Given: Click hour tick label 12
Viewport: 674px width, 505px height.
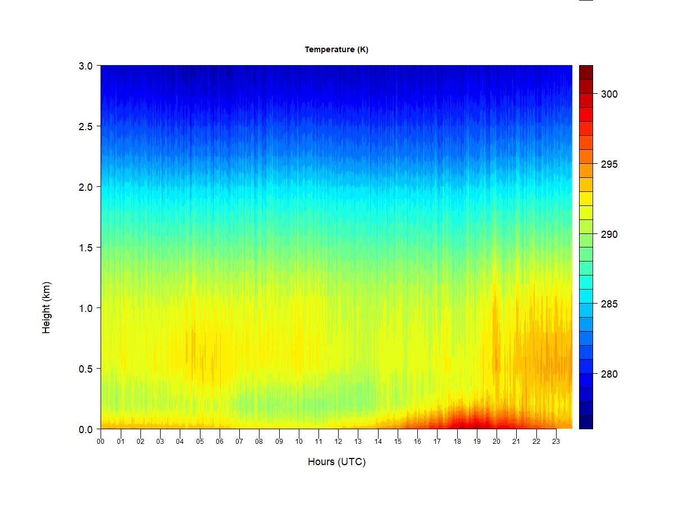Looking at the screenshot, I should 338,442.
